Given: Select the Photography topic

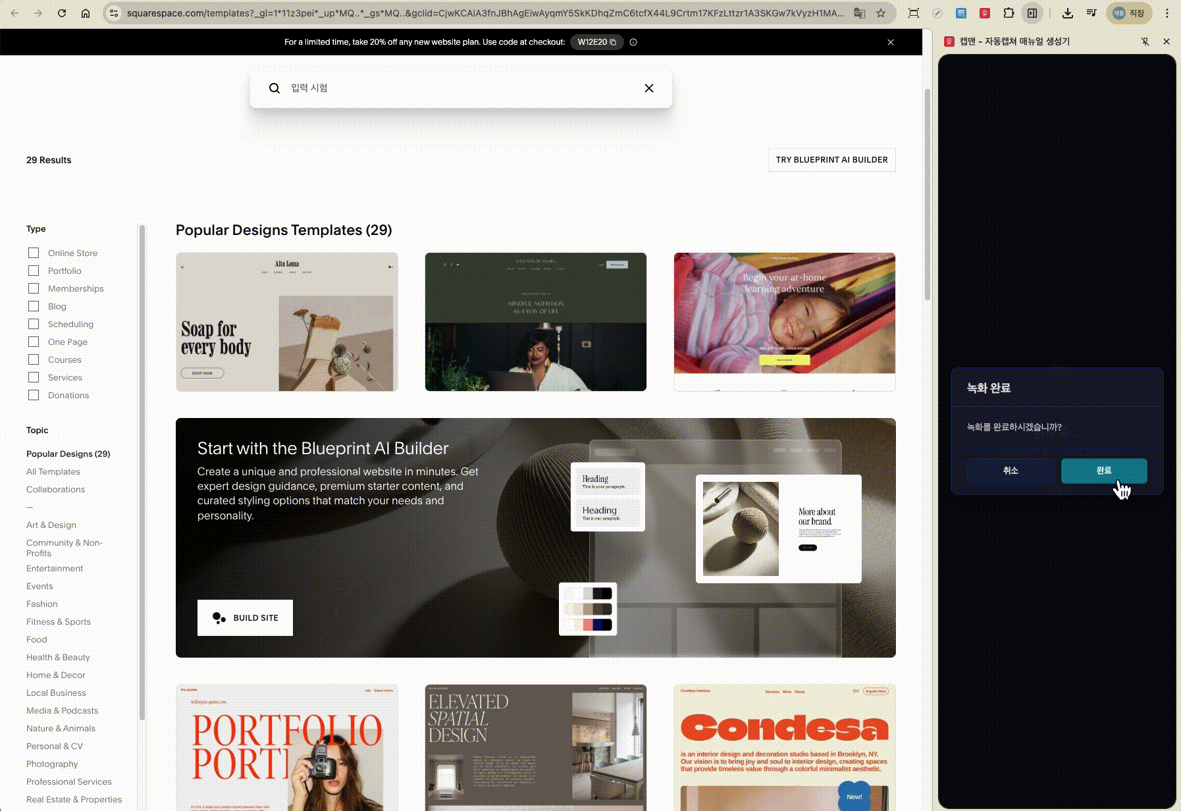Looking at the screenshot, I should pyautogui.click(x=52, y=764).
